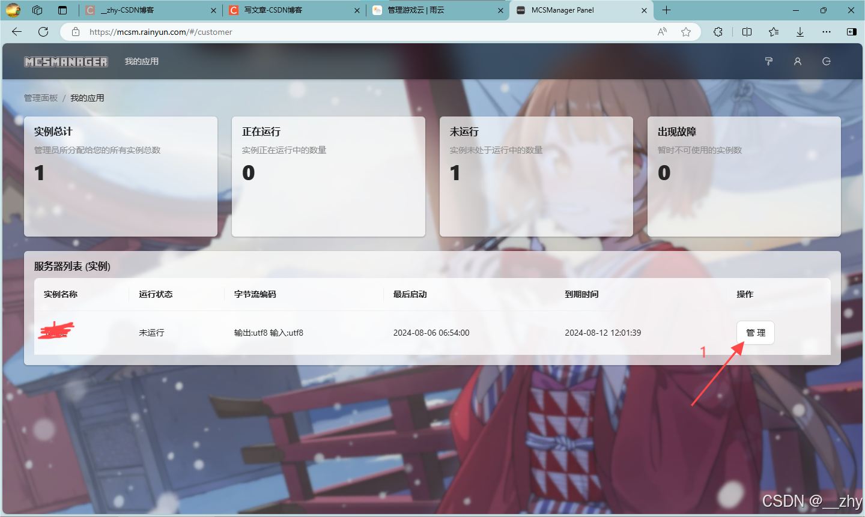Open browser extensions puzzle icon
The height and width of the screenshot is (517, 865).
[x=718, y=32]
